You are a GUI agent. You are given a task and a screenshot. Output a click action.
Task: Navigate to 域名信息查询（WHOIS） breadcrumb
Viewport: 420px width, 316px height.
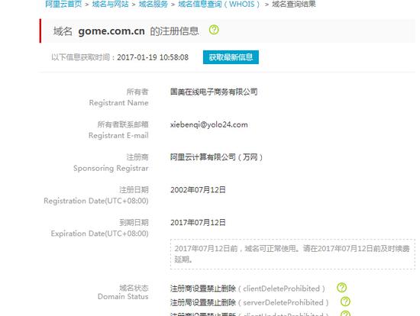(219, 4)
